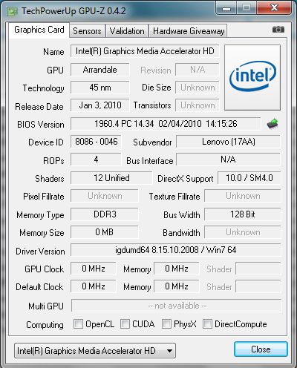Click the Intel logo image
This screenshot has height=368, width=297.
[x=252, y=77]
